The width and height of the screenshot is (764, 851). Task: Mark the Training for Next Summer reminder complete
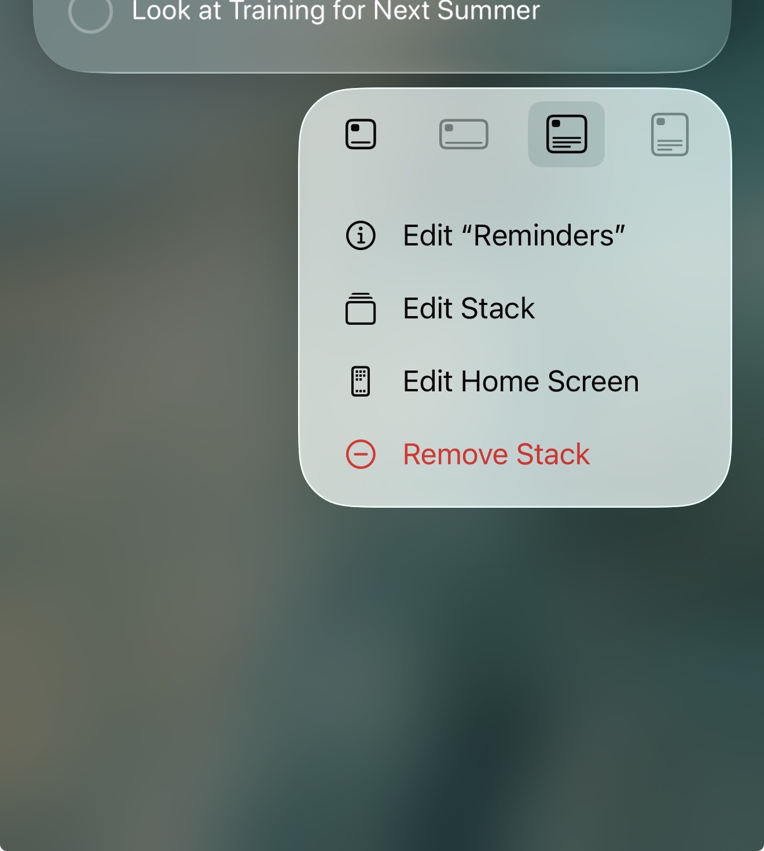pos(90,12)
